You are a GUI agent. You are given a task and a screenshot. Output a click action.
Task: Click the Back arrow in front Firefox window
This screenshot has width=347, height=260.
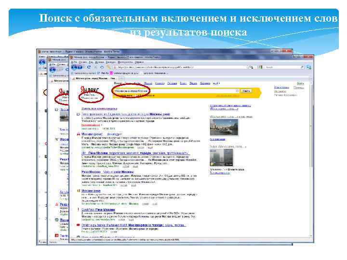click(x=75, y=67)
